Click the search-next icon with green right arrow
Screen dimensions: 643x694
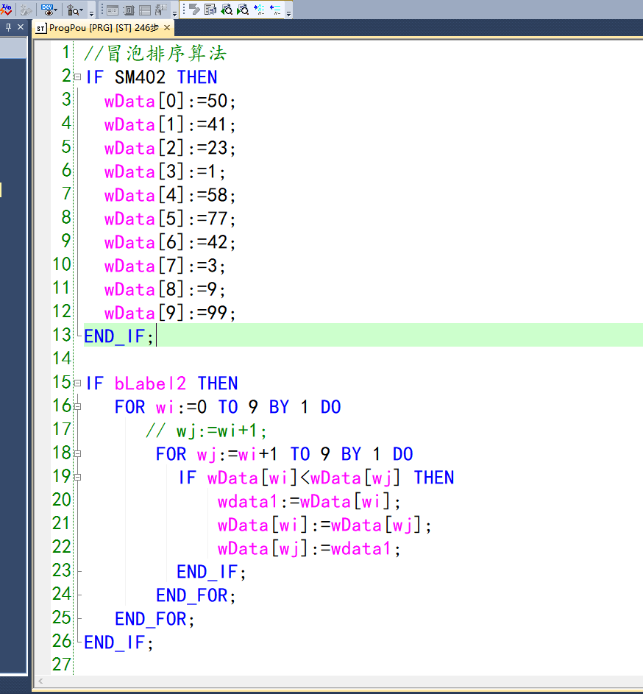(243, 10)
